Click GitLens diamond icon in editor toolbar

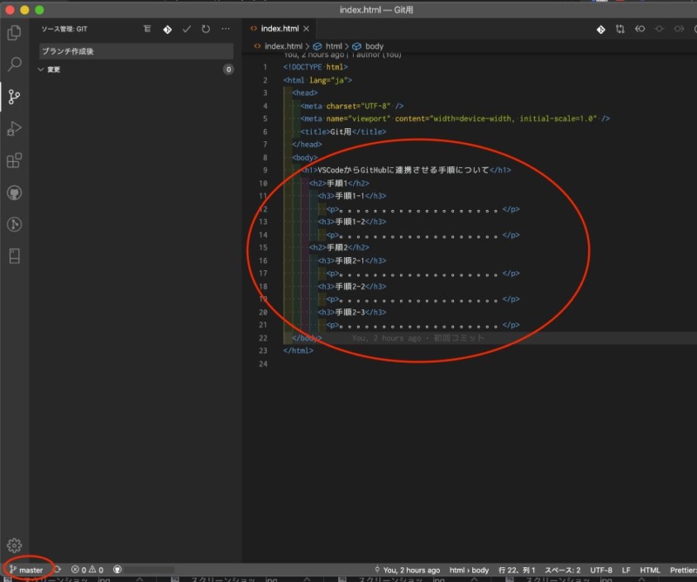tap(601, 30)
